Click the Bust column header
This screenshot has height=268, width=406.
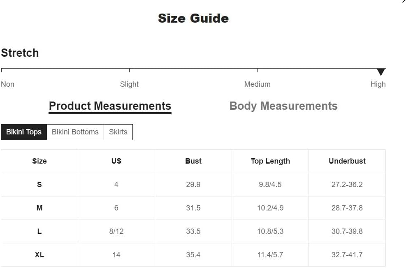(193, 161)
